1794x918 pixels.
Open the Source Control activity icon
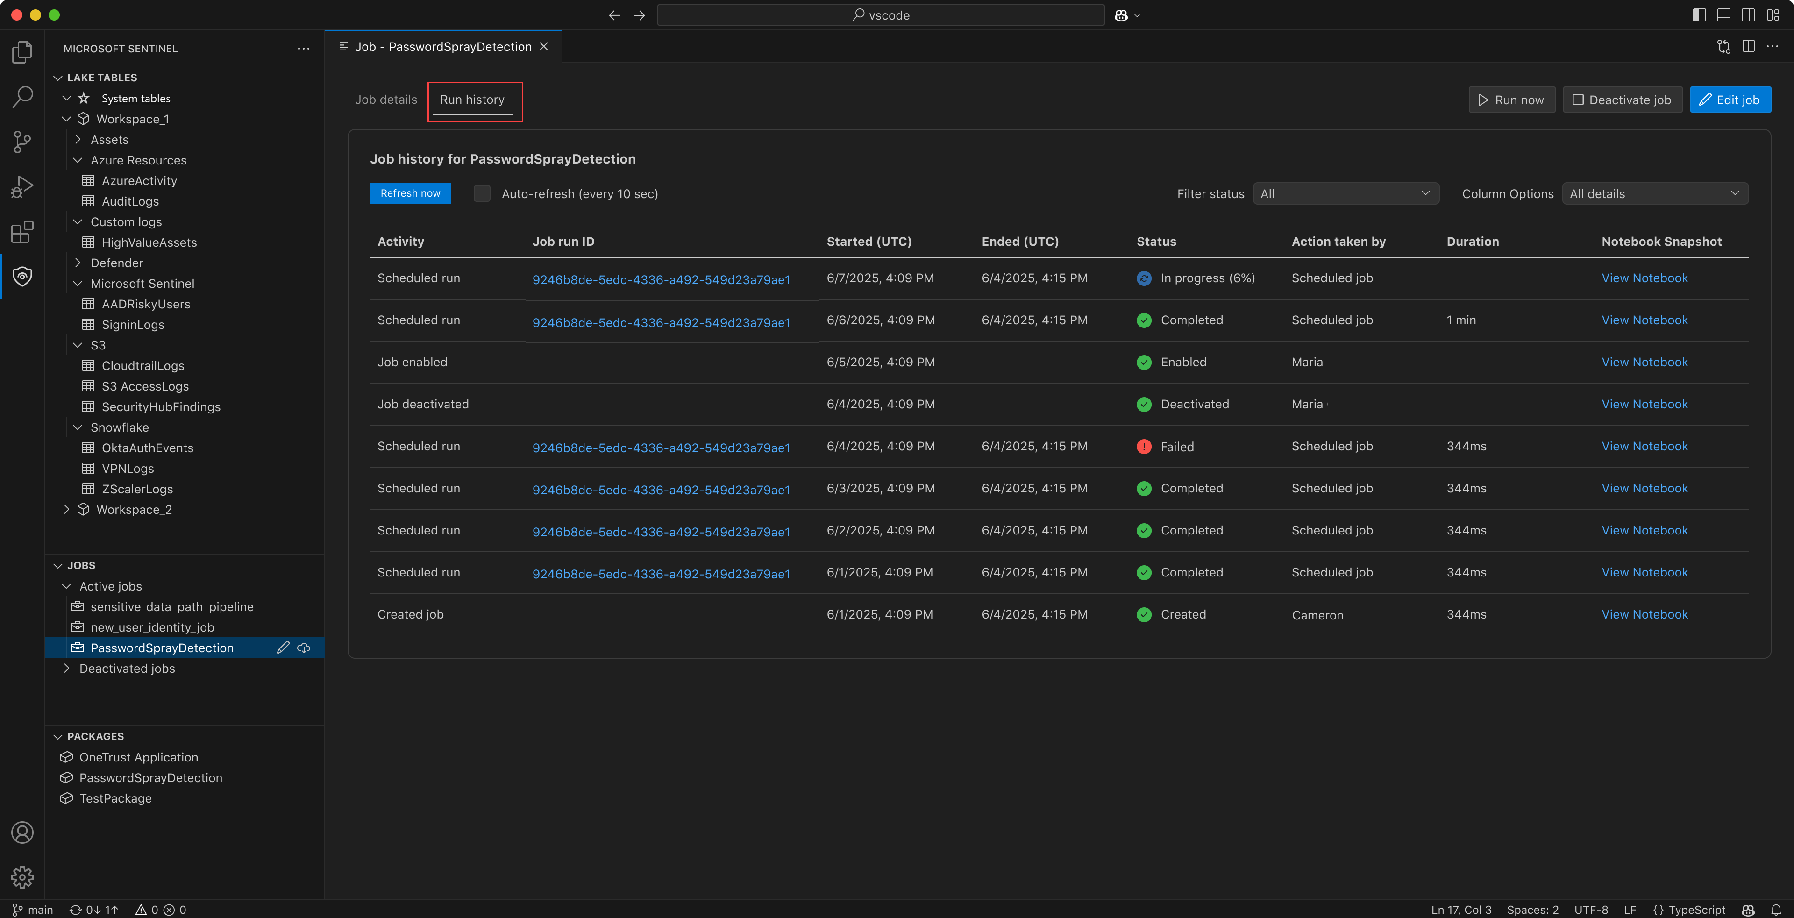(x=22, y=142)
